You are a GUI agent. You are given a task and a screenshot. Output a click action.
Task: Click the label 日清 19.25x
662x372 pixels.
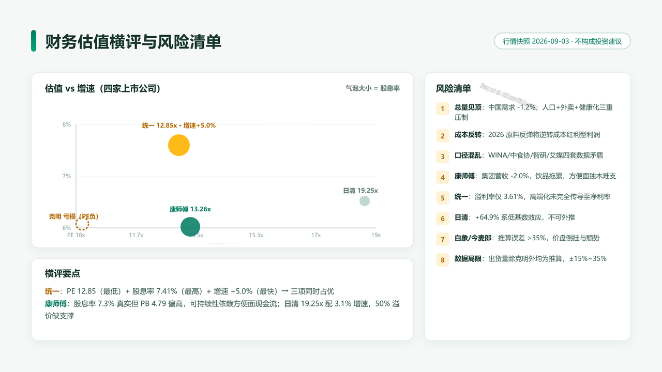[360, 191]
